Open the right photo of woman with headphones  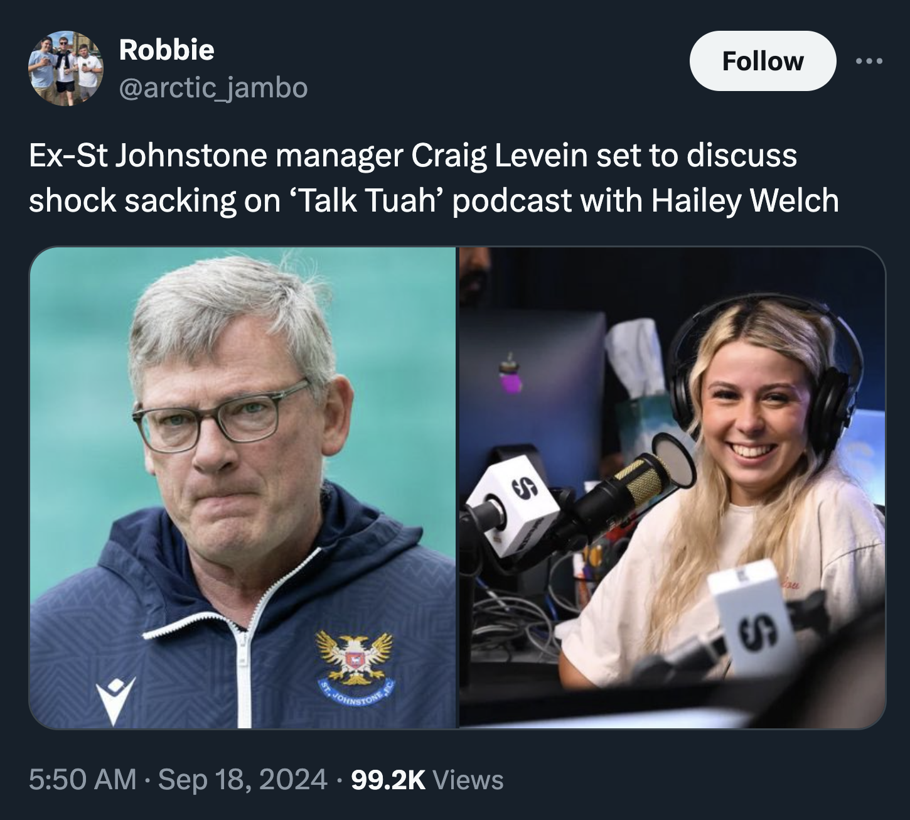(672, 488)
